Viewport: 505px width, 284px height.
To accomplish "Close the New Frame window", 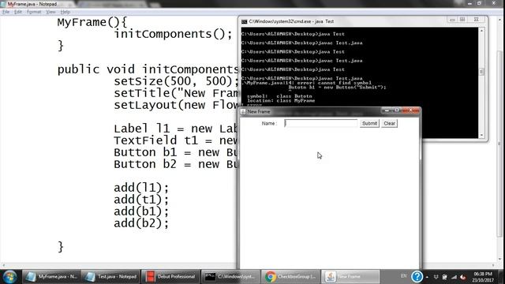I will pyautogui.click(x=410, y=110).
